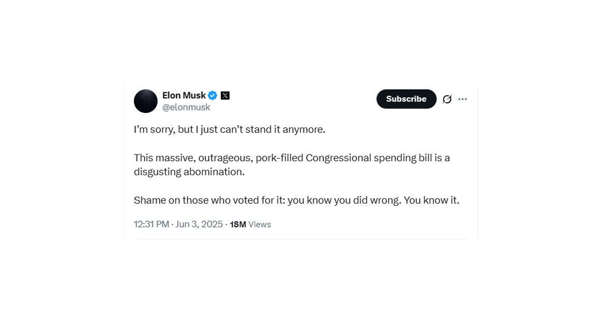This screenshot has width=591, height=312.
Task: Click the phrase "pork-filled" in the tweet
Action: pyautogui.click(x=279, y=158)
